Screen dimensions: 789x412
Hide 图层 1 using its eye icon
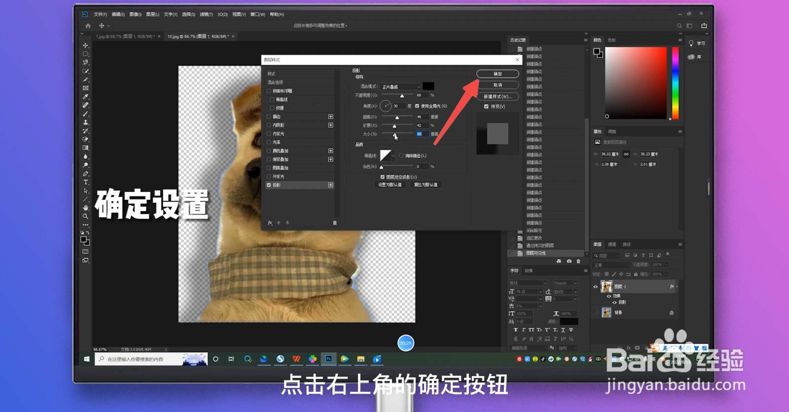[x=595, y=287]
